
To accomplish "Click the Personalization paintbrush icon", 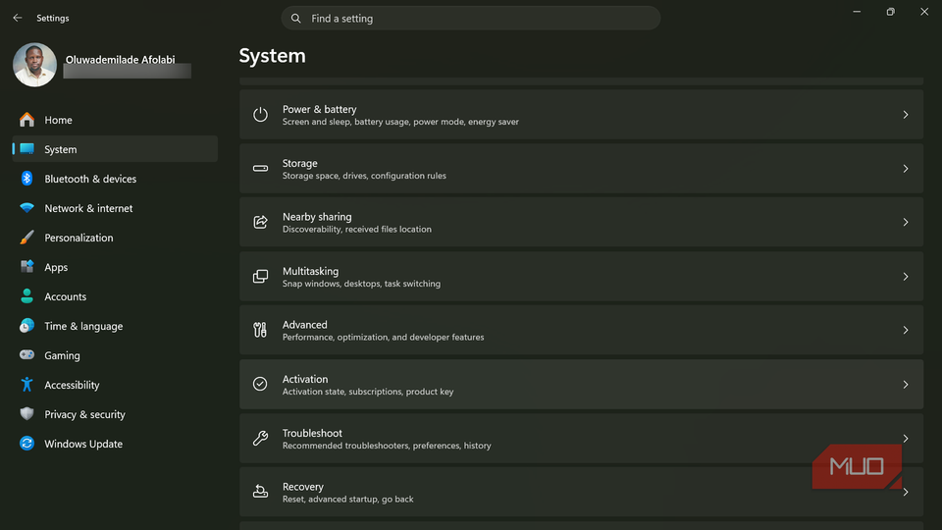I will click(26, 238).
